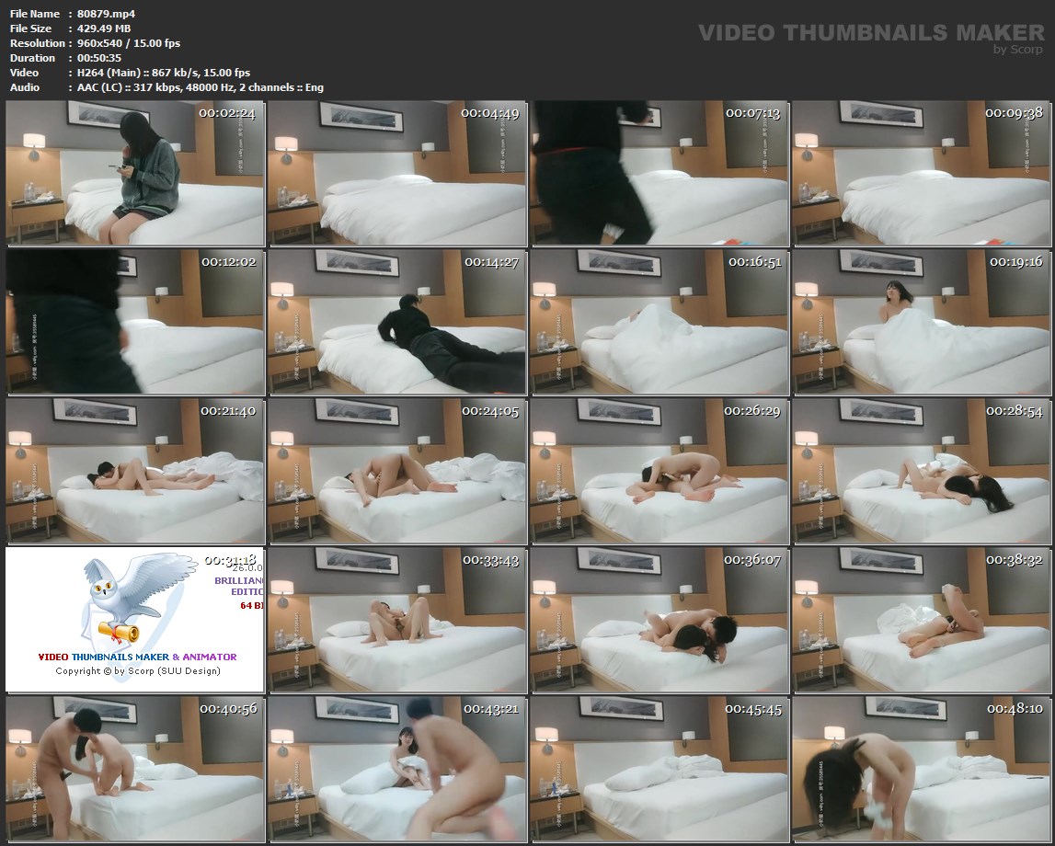Image resolution: width=1055 pixels, height=846 pixels.
Task: Click the video codec line H264 (Main)
Action: click(x=164, y=73)
